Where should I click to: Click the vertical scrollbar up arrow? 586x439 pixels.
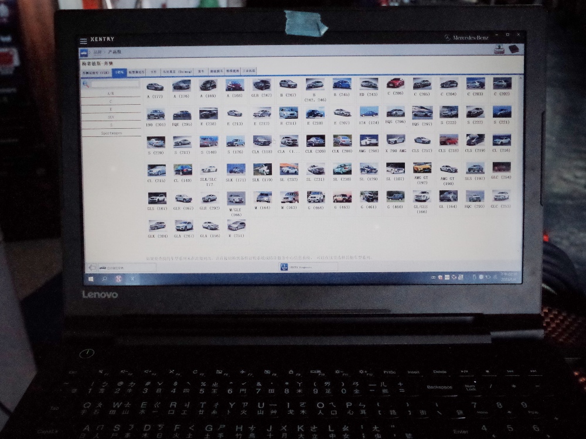pyautogui.click(x=520, y=78)
